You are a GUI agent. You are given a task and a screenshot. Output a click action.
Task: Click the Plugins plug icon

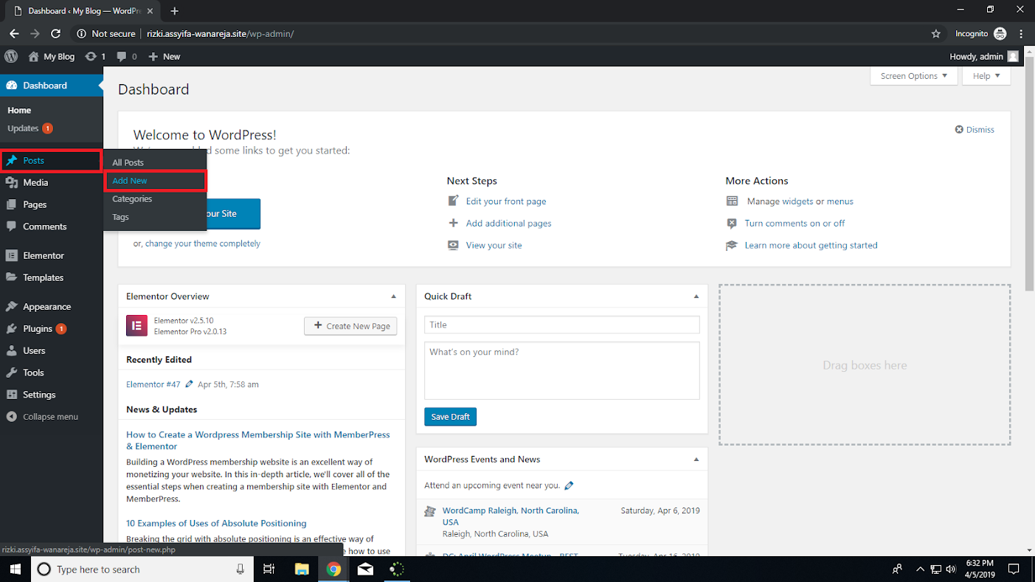[x=11, y=328]
